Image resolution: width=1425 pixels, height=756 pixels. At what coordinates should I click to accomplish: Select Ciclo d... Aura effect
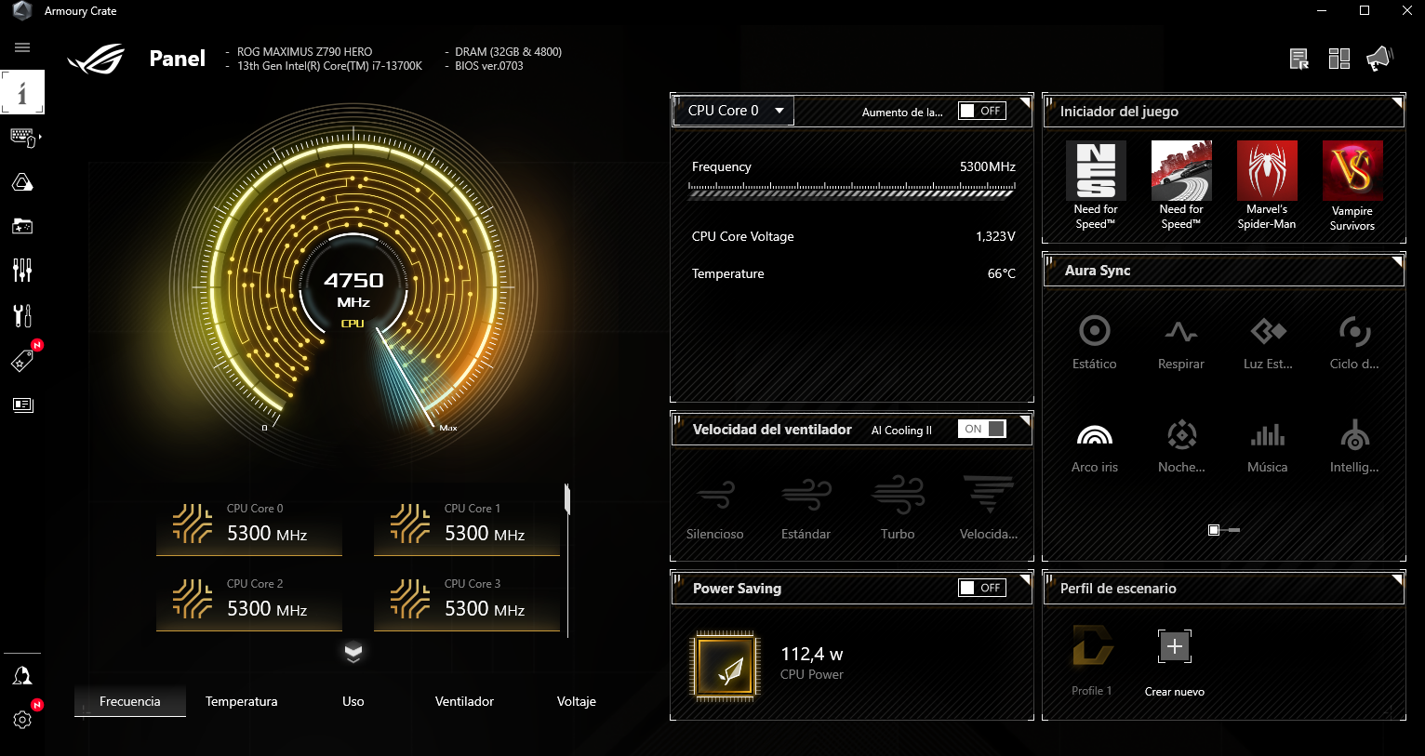tap(1354, 342)
